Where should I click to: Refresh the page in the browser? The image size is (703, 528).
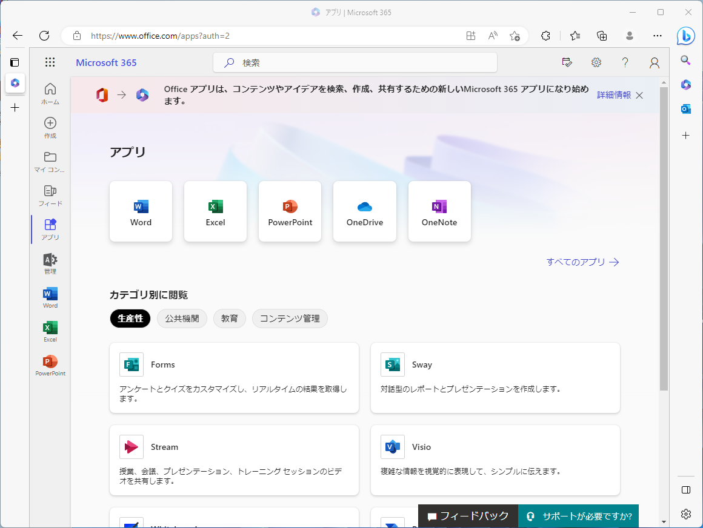pyautogui.click(x=44, y=36)
